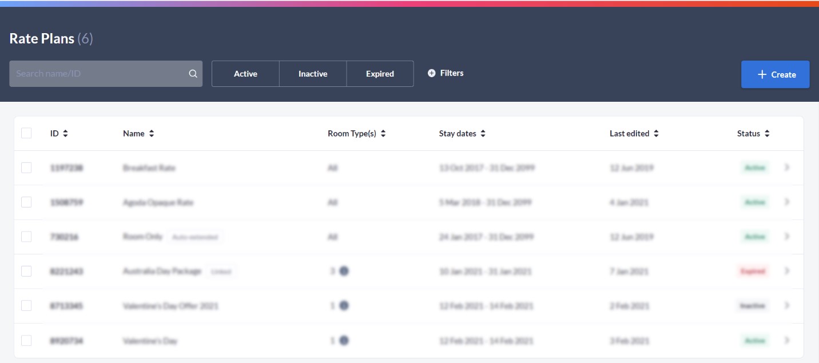The width and height of the screenshot is (819, 363).
Task: Check the row 8920734 checkbox
Action: click(26, 340)
